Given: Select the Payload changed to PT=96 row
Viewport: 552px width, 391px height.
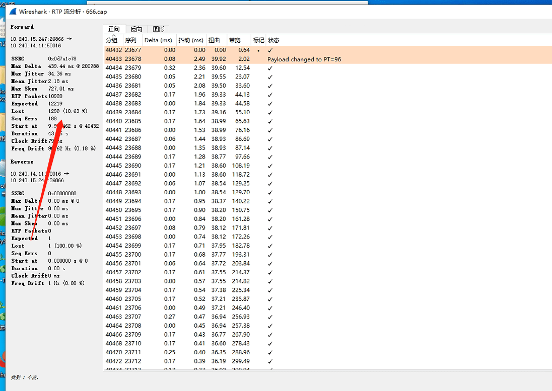Looking at the screenshot, I should coord(328,59).
